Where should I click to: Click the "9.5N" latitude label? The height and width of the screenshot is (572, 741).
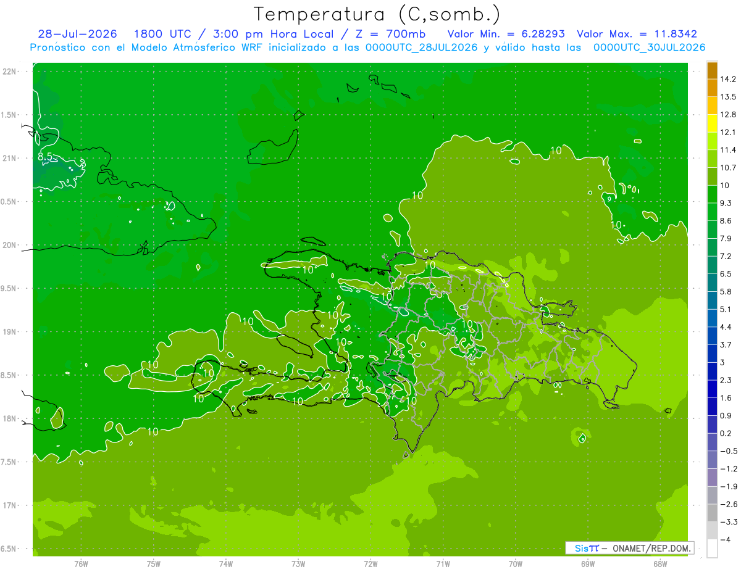tap(8, 288)
